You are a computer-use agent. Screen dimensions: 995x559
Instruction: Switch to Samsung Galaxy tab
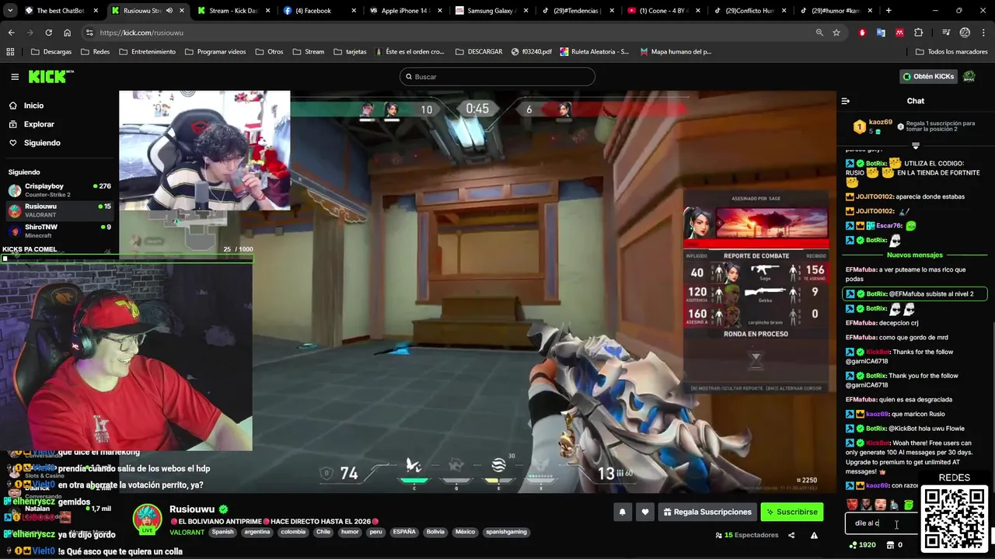490,11
